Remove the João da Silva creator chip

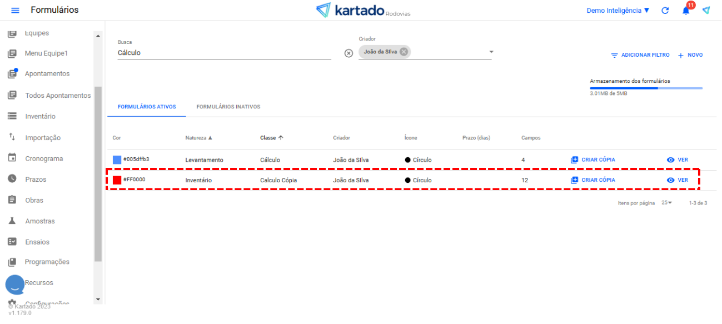pos(404,52)
